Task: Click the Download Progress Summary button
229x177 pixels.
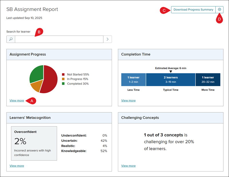Action: pos(193,9)
